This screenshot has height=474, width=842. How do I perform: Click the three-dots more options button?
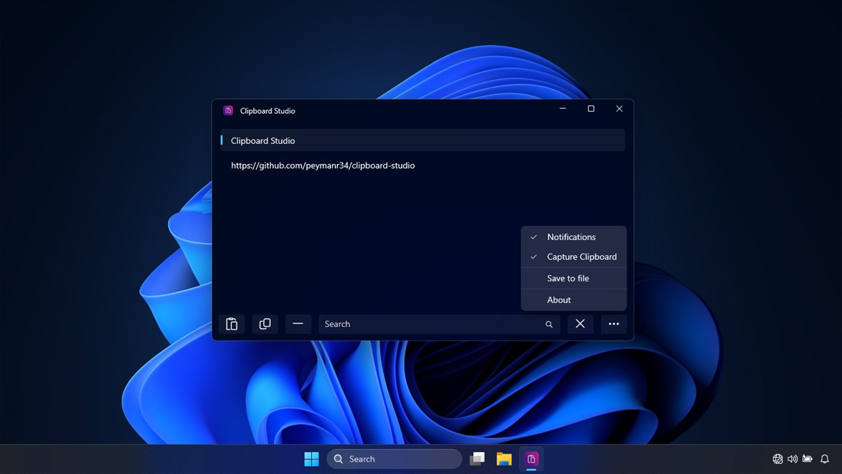pos(614,324)
